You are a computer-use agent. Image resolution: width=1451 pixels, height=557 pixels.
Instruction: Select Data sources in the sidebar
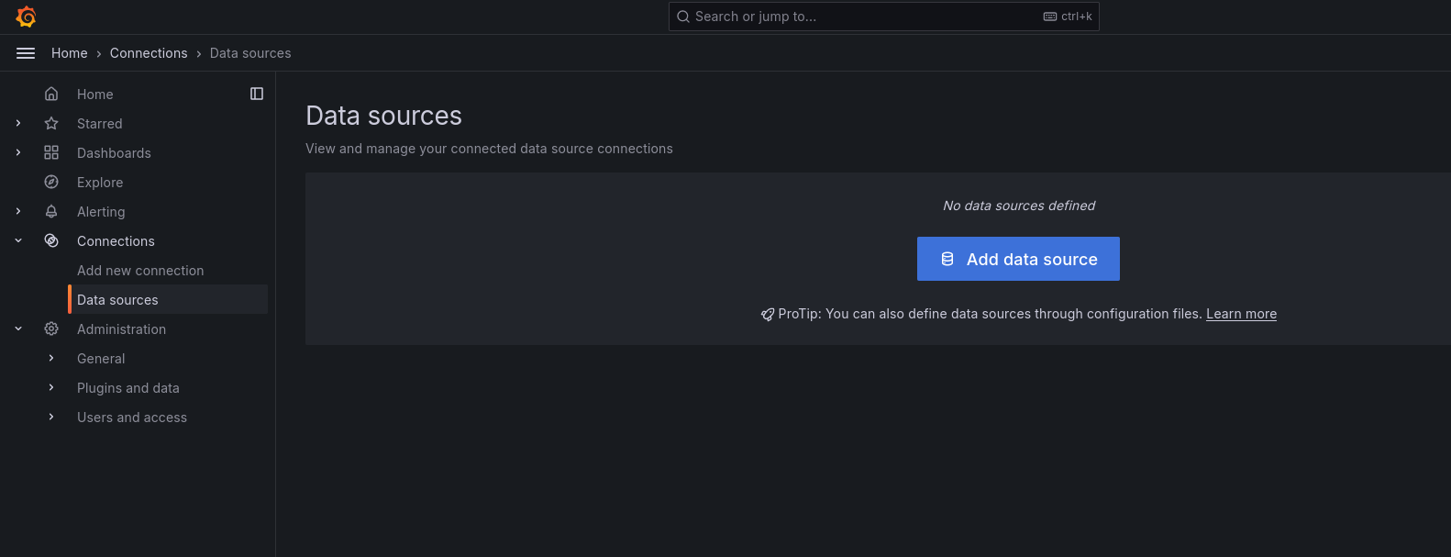[117, 300]
